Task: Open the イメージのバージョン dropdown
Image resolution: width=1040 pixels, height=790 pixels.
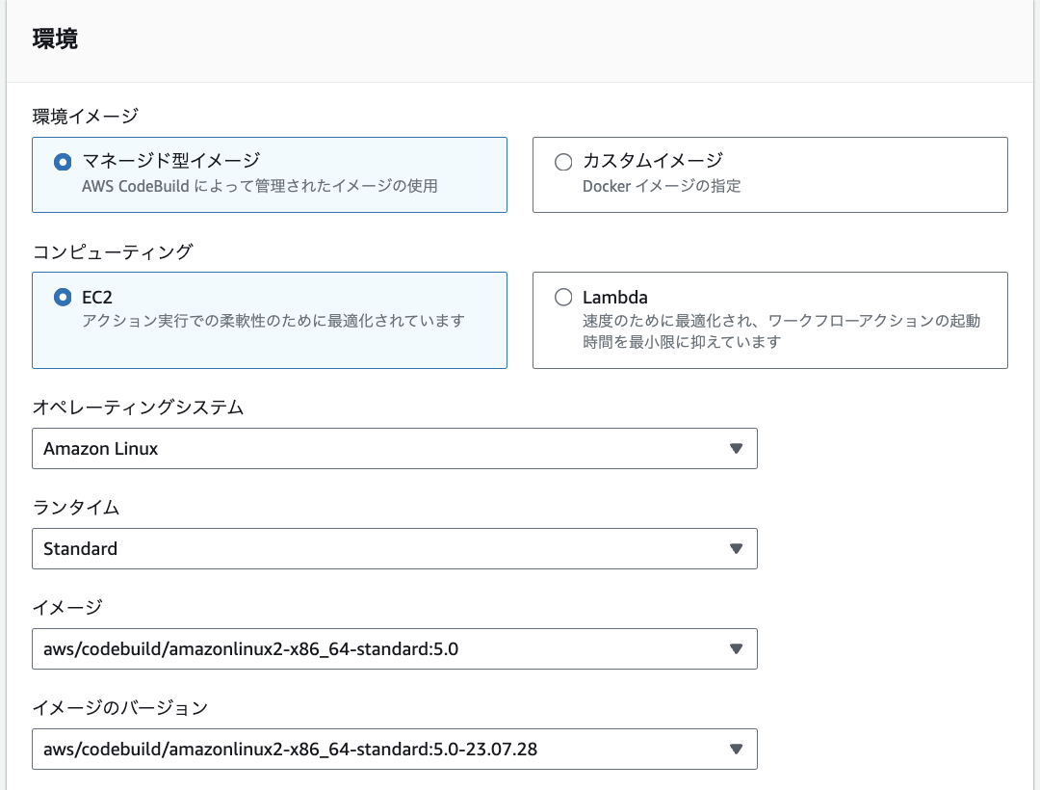Action: [x=395, y=749]
